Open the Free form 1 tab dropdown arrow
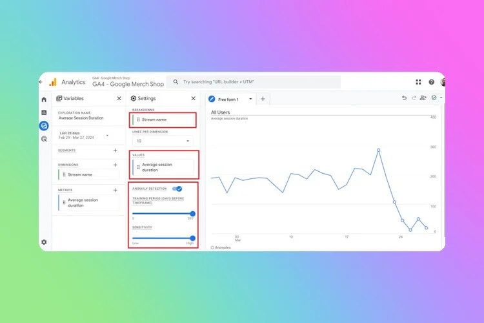 click(250, 99)
